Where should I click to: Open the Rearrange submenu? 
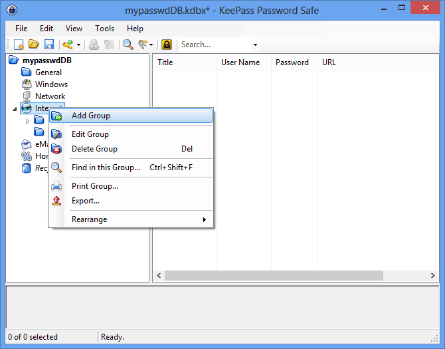(x=131, y=219)
